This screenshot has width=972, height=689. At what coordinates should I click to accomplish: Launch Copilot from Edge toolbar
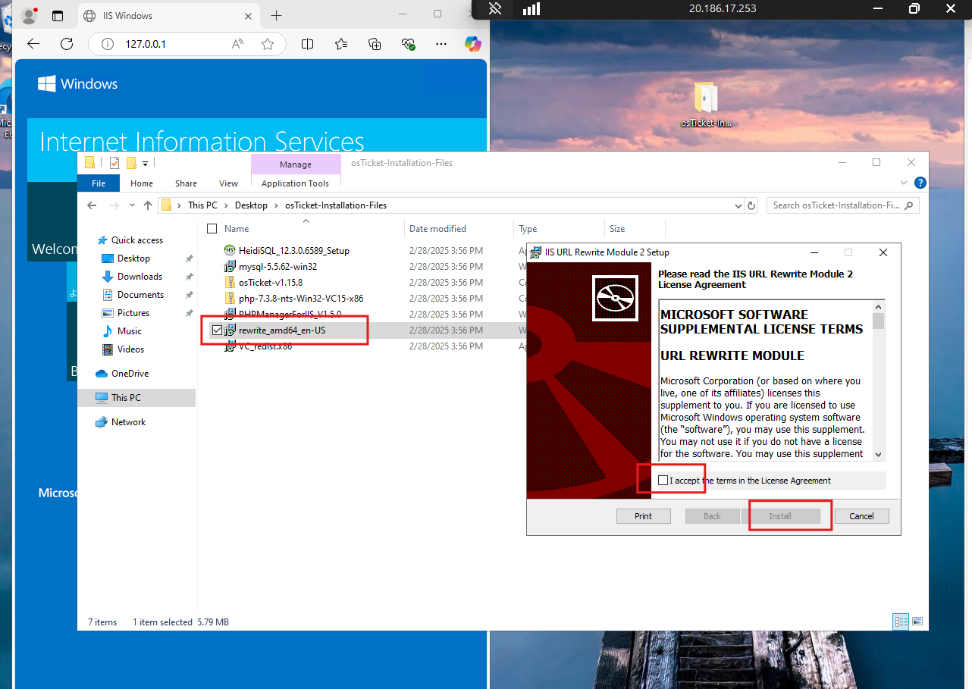coord(473,44)
